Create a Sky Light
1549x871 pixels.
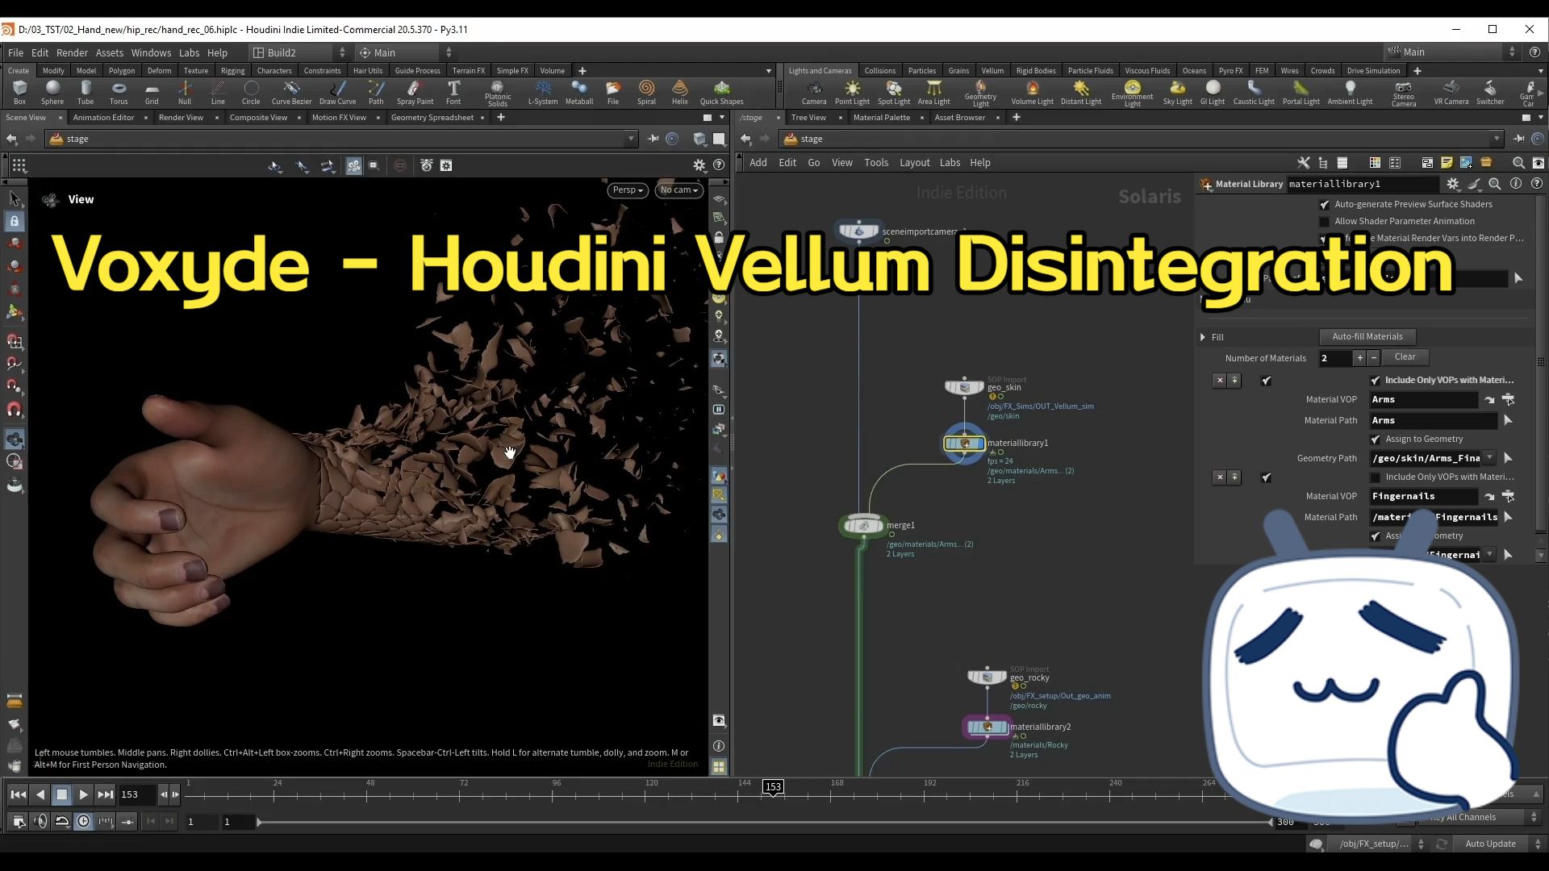pyautogui.click(x=1178, y=92)
